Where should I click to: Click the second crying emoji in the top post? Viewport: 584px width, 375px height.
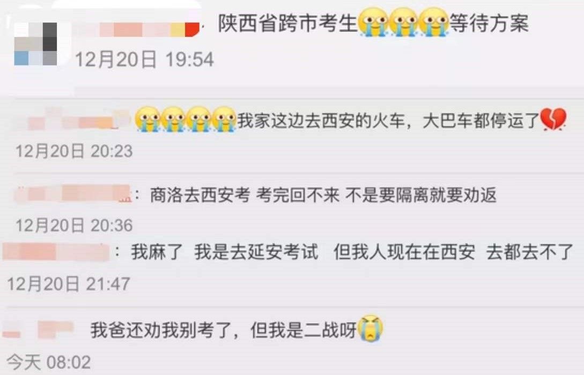[404, 23]
